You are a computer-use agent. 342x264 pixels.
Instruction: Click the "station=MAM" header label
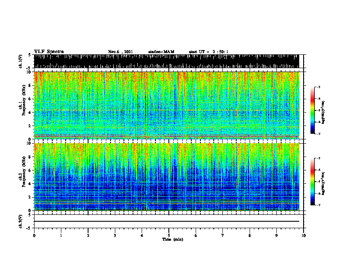[161, 52]
